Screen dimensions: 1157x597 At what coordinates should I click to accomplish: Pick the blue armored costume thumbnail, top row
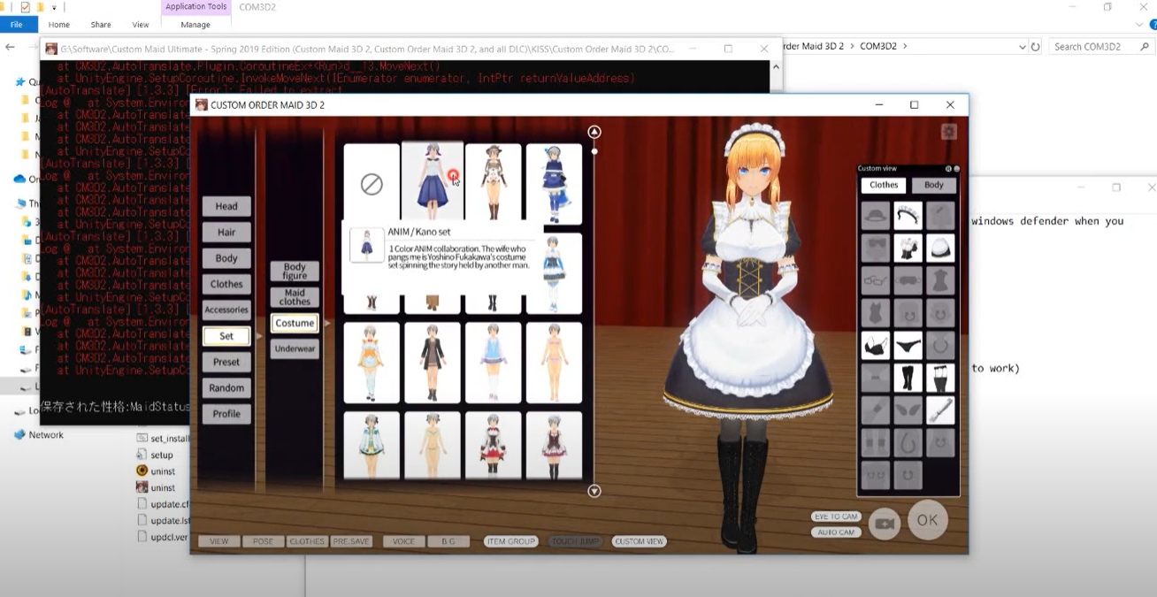555,184
